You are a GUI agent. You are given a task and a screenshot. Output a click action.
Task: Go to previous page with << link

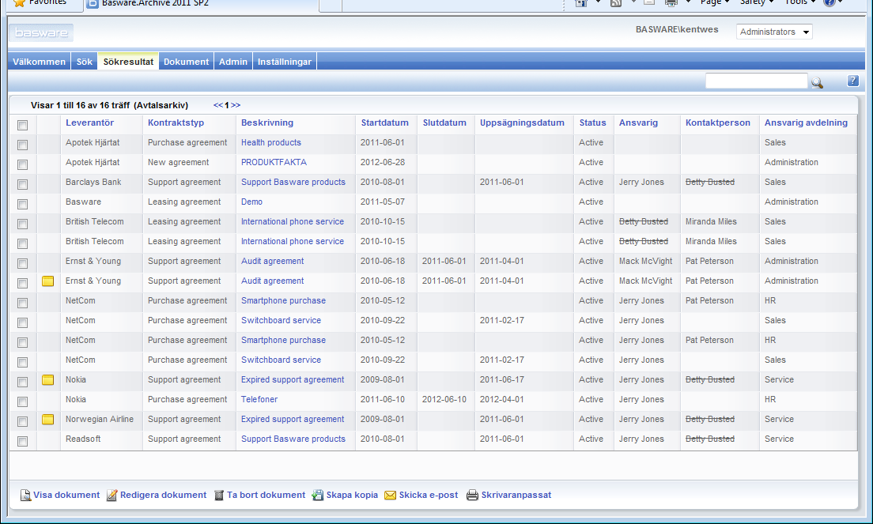click(x=218, y=105)
